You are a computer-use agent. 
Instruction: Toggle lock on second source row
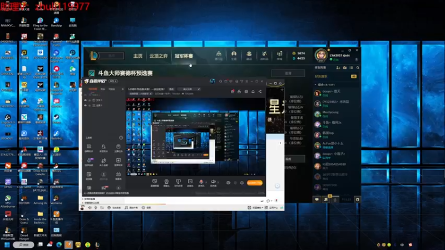click(x=90, y=105)
